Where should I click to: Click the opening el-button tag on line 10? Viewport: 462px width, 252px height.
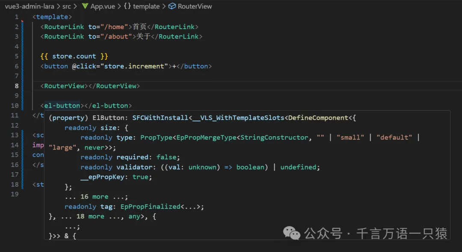62,105
